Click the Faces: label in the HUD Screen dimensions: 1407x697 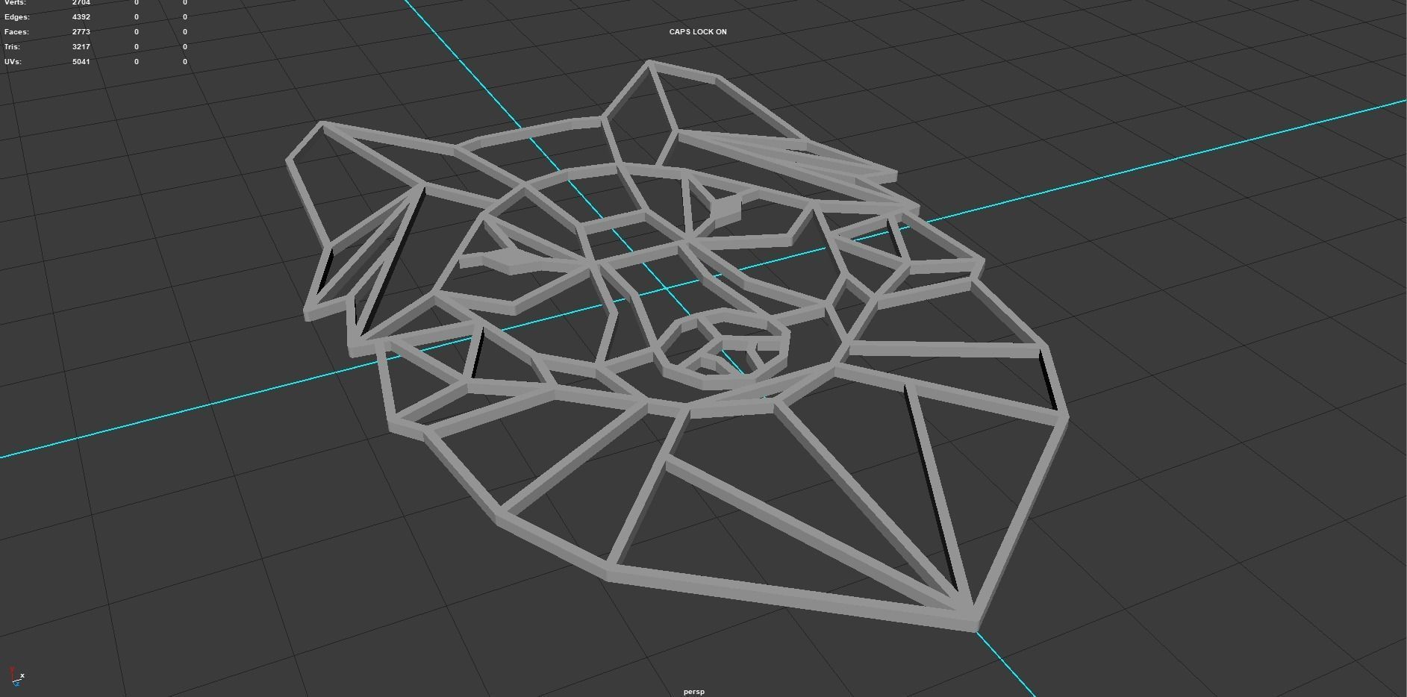[16, 31]
